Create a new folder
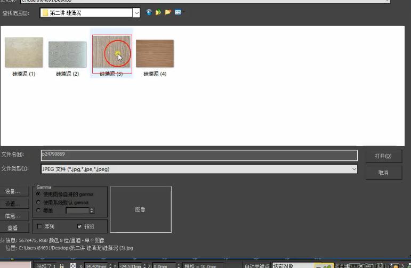Image resolution: width=411 pixels, height=268 pixels. coord(168,12)
